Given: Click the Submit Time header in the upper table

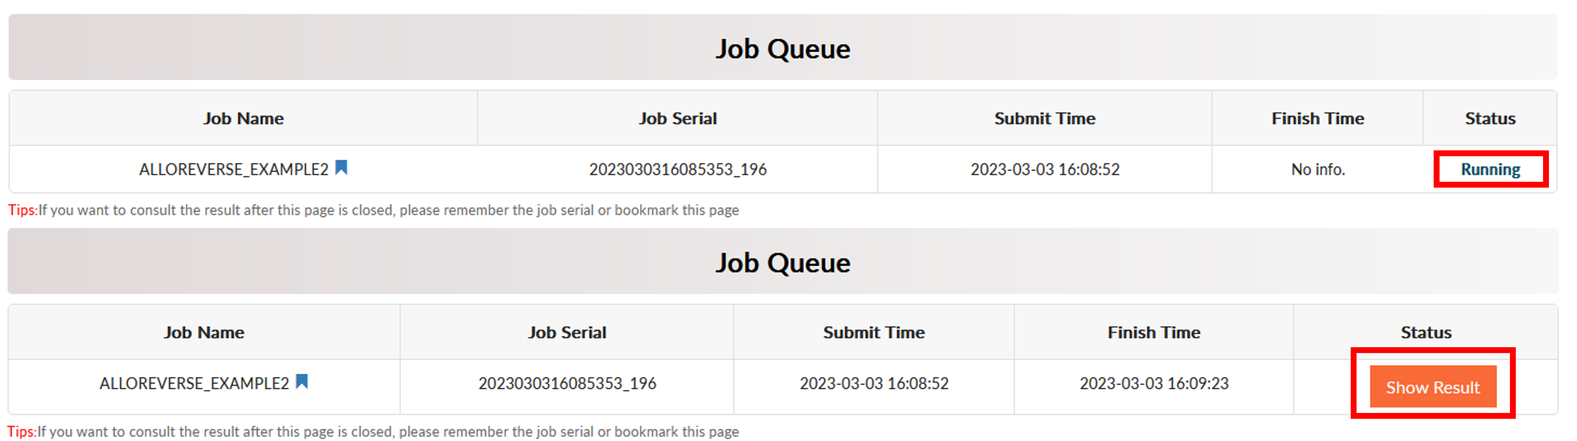Looking at the screenshot, I should pos(1045,118).
